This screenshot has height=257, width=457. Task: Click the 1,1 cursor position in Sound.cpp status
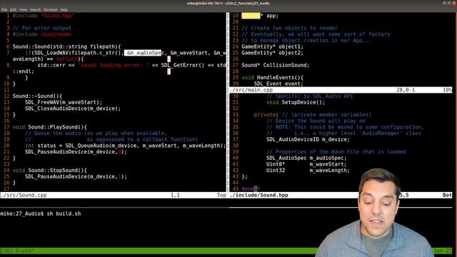pyautogui.click(x=175, y=195)
